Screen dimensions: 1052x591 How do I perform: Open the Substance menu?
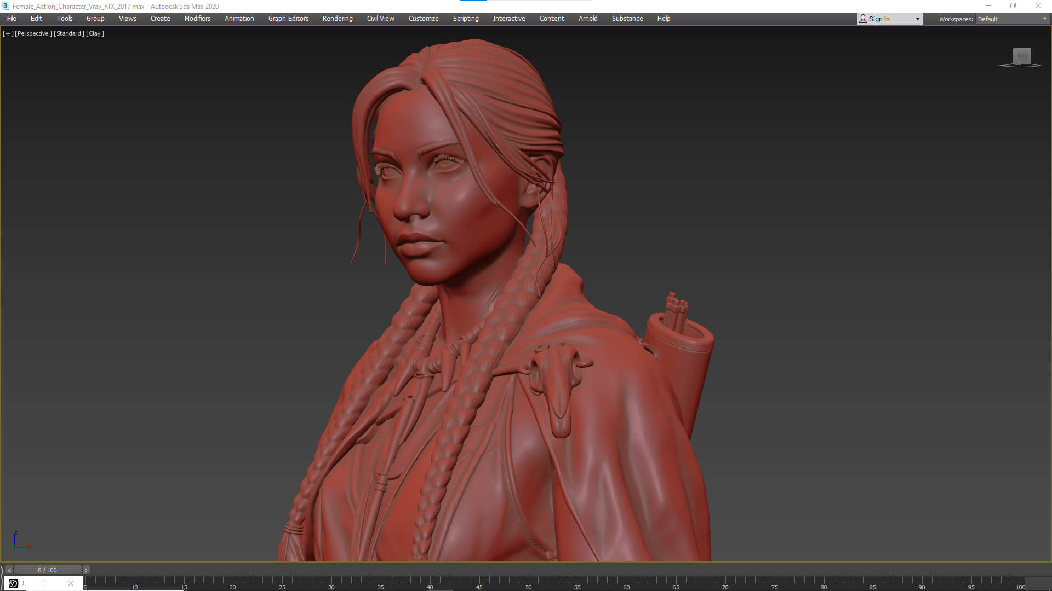tap(627, 19)
